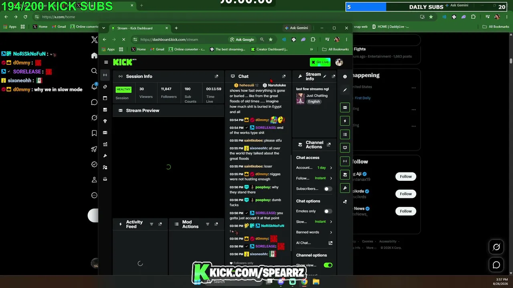Open the profile avatar menu in Kick

pos(339,62)
